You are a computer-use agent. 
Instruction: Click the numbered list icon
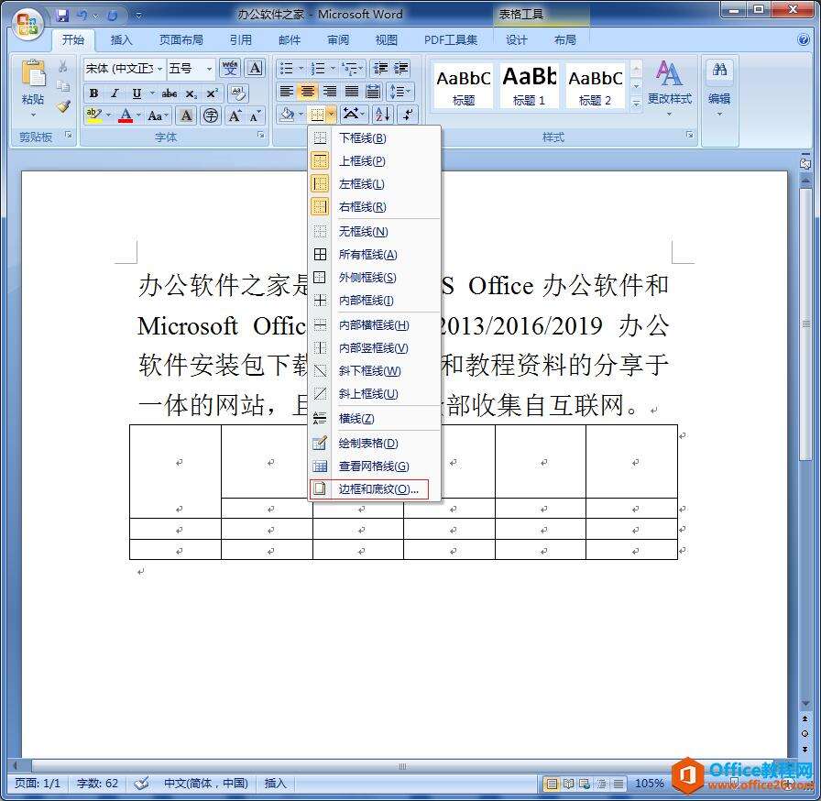click(x=317, y=68)
